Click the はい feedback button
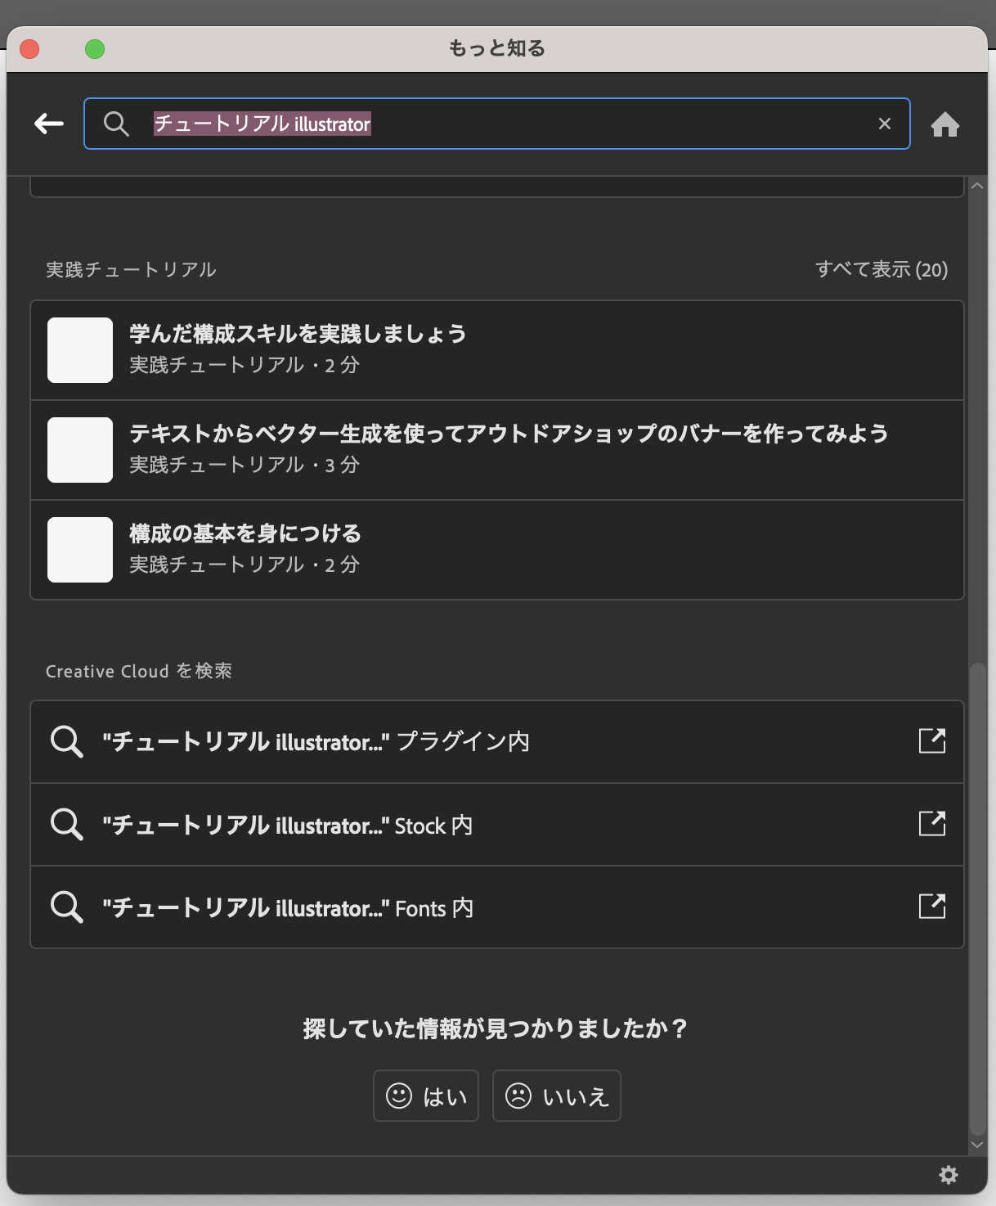 [425, 1096]
